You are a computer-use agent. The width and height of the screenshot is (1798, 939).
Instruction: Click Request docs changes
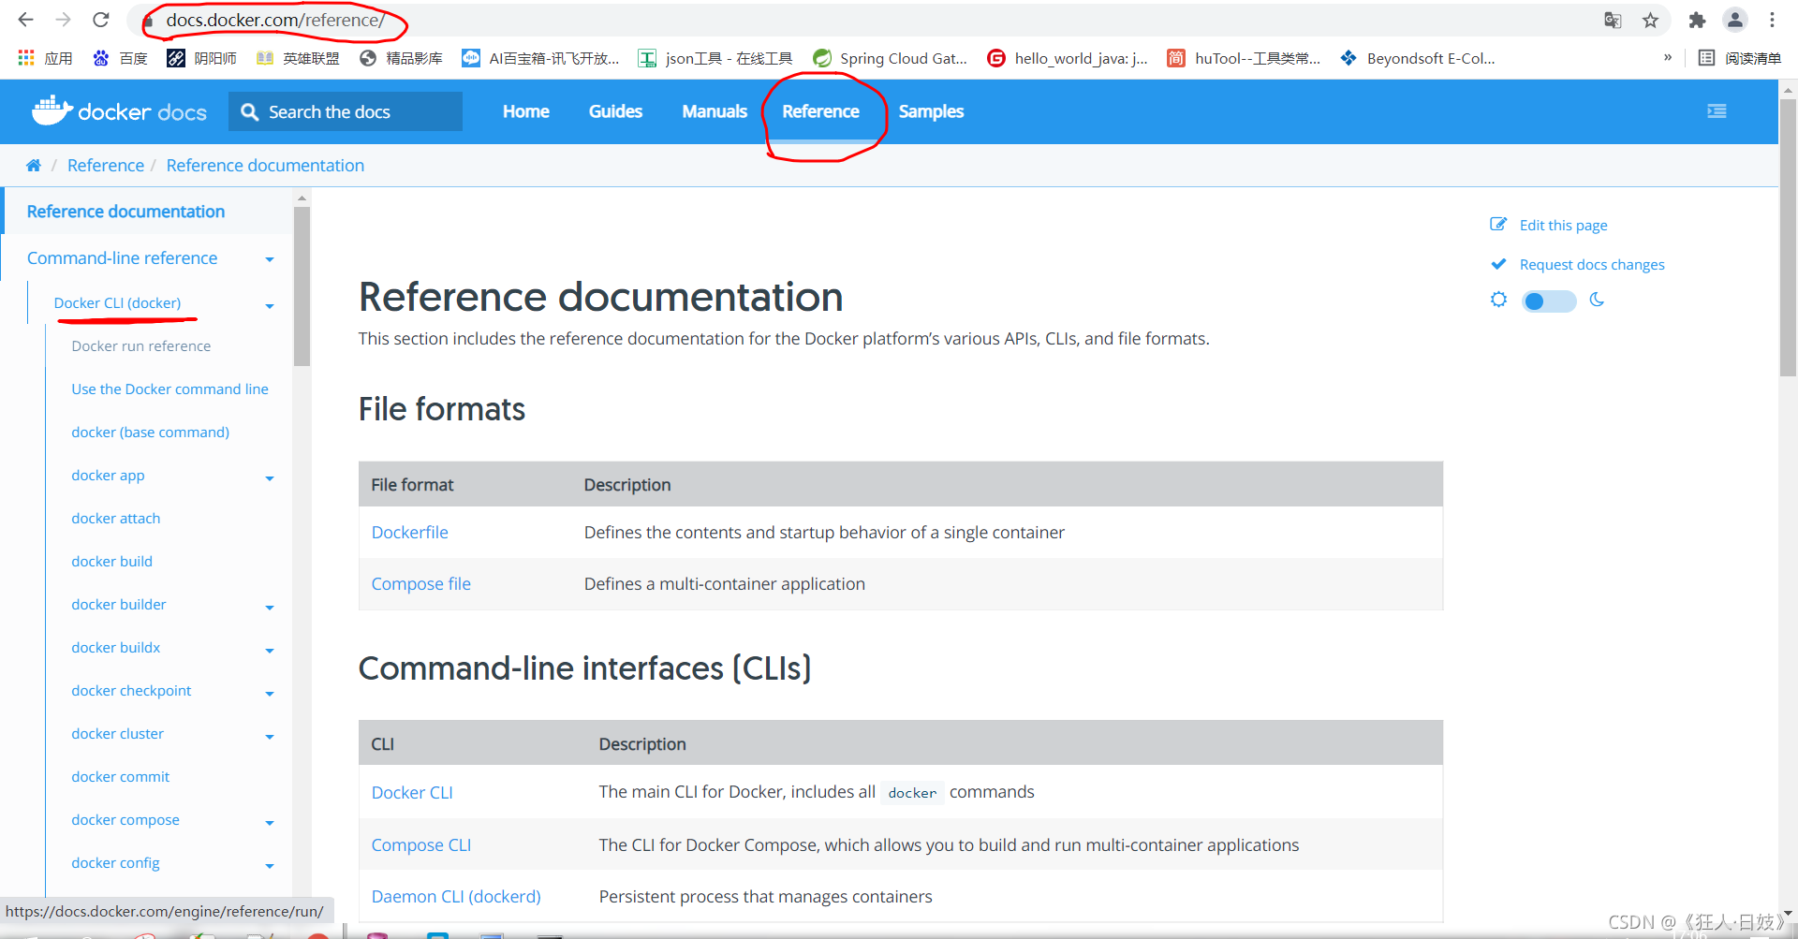pyautogui.click(x=1592, y=264)
